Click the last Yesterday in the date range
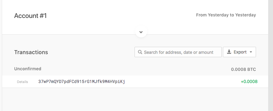This screenshot has width=273, height=111. (245, 15)
